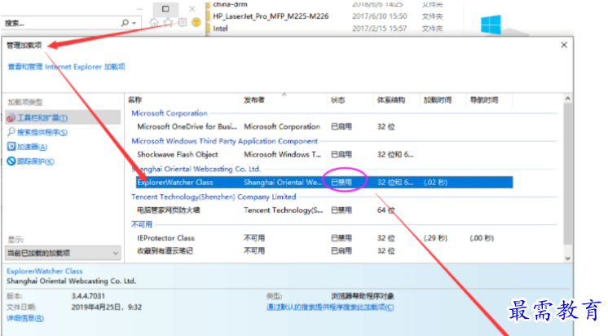
Task: Select Microsoft OneDrive for Busi... row
Action: click(324, 127)
